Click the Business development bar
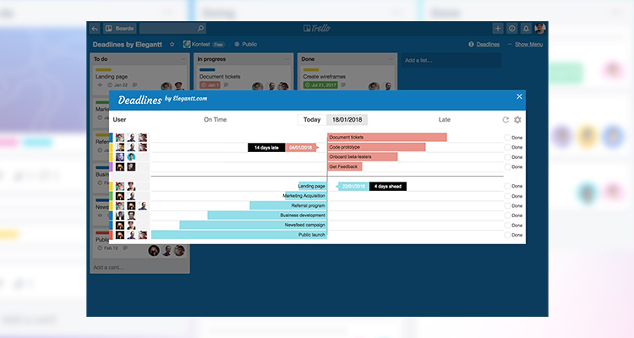The width and height of the screenshot is (634, 338). [x=267, y=215]
